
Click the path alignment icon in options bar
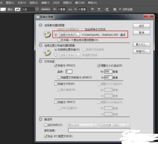(x=99, y=9)
